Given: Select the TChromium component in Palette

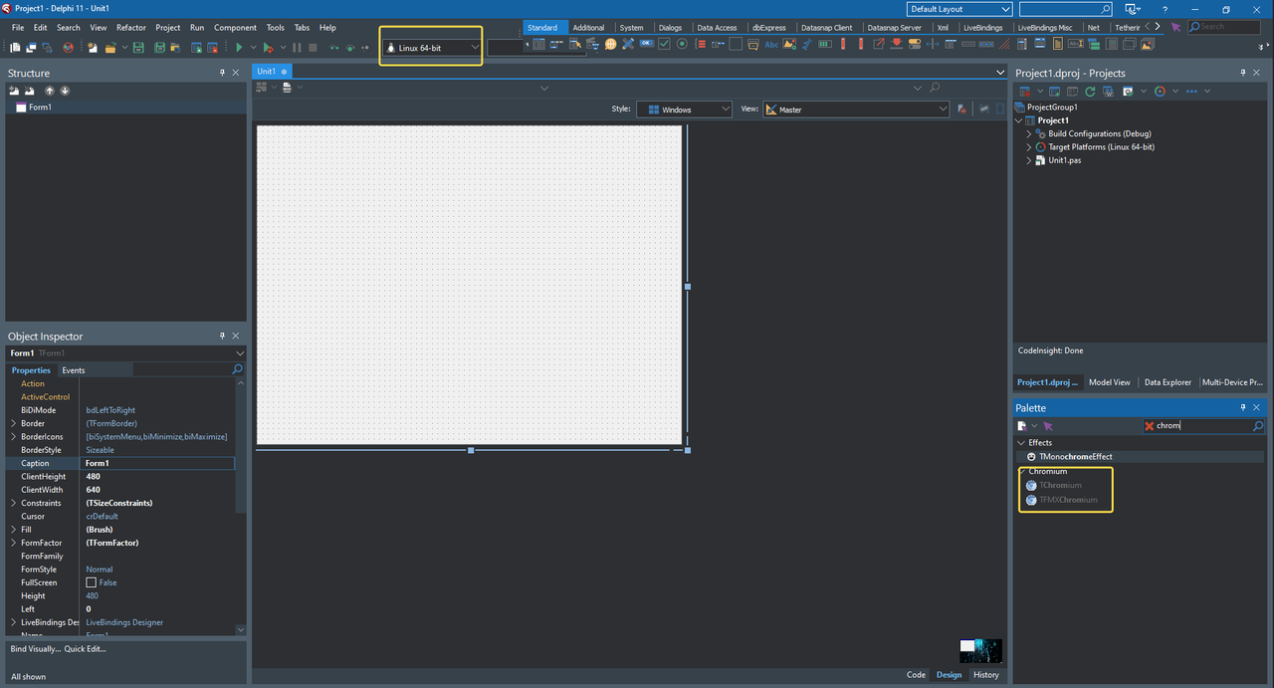Looking at the screenshot, I should click(x=1060, y=486).
